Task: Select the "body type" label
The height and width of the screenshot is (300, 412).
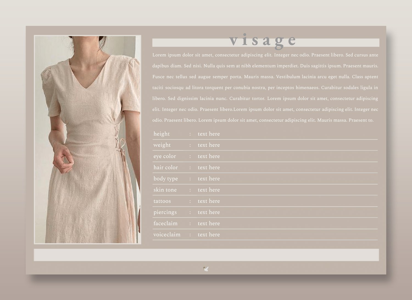Action: pos(166,179)
